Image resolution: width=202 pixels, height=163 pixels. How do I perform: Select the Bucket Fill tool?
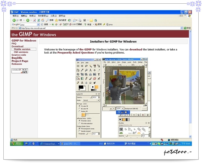click(x=78, y=78)
